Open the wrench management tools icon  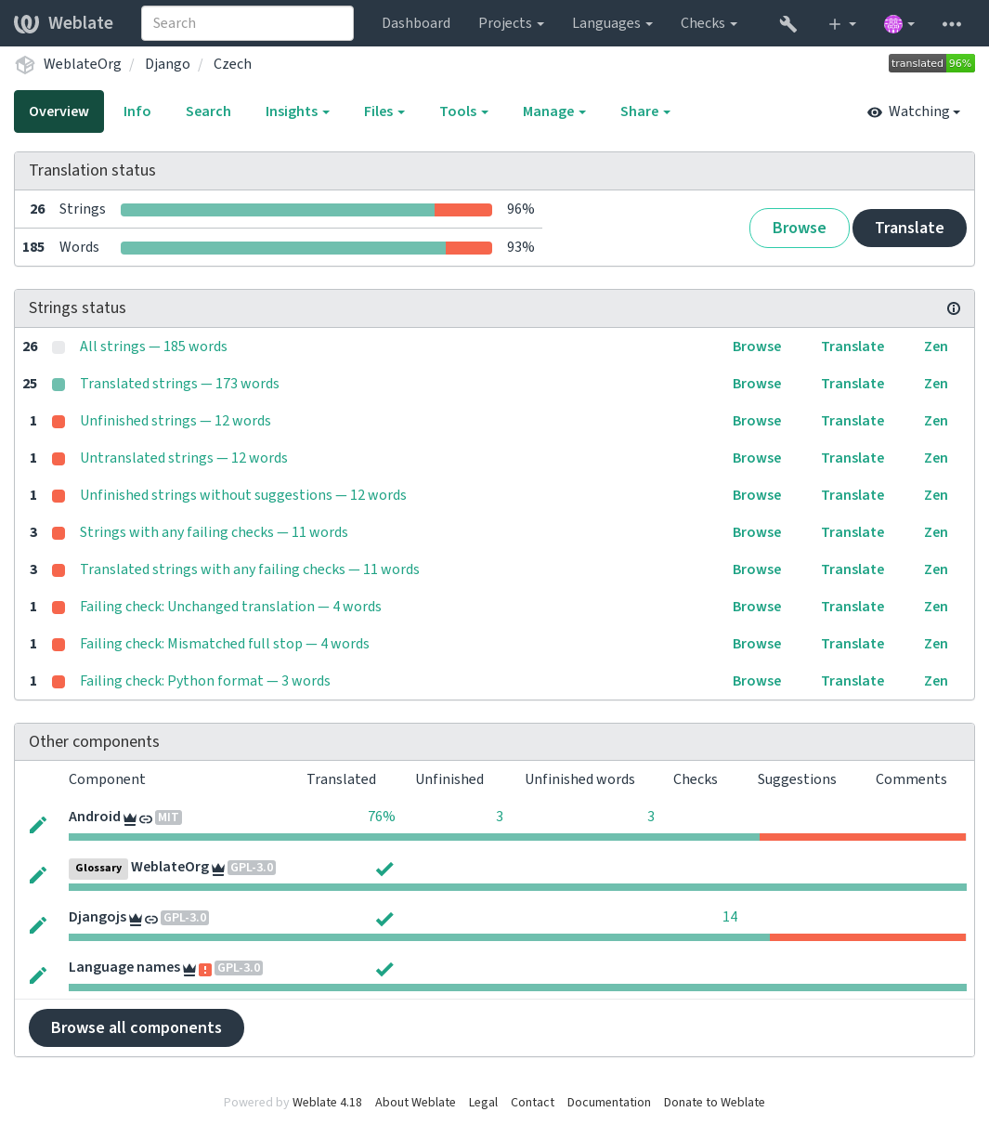tap(788, 23)
